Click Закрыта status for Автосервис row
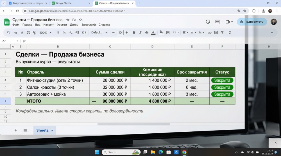Image resolution: width=281 pixels, height=156 pixels. pos(222,94)
